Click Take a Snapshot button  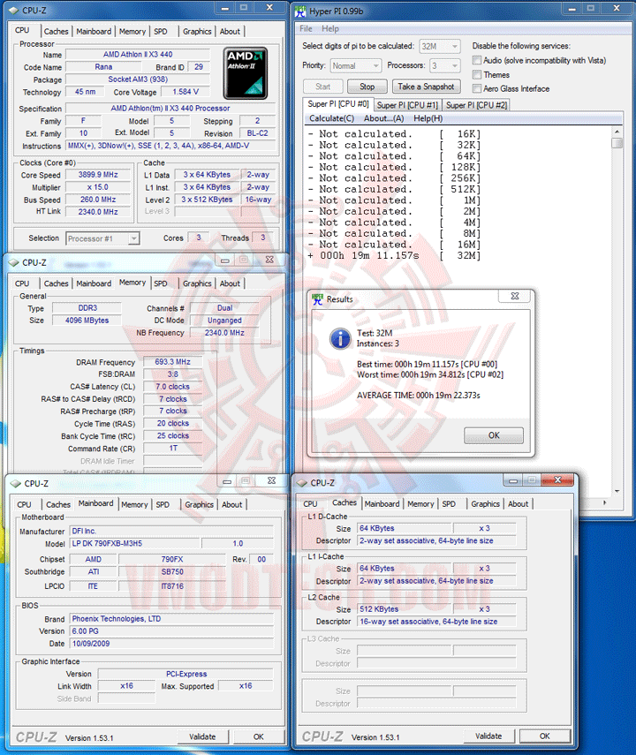426,87
